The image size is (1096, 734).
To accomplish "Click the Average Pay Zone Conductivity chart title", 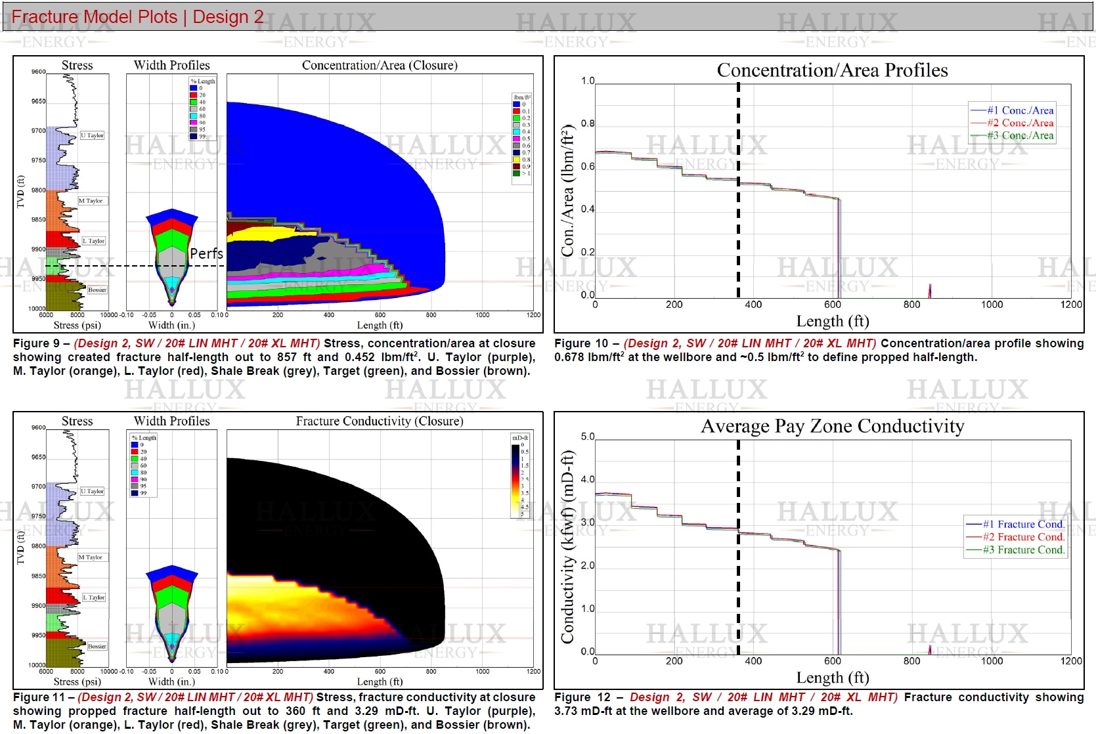I will pyautogui.click(x=832, y=427).
